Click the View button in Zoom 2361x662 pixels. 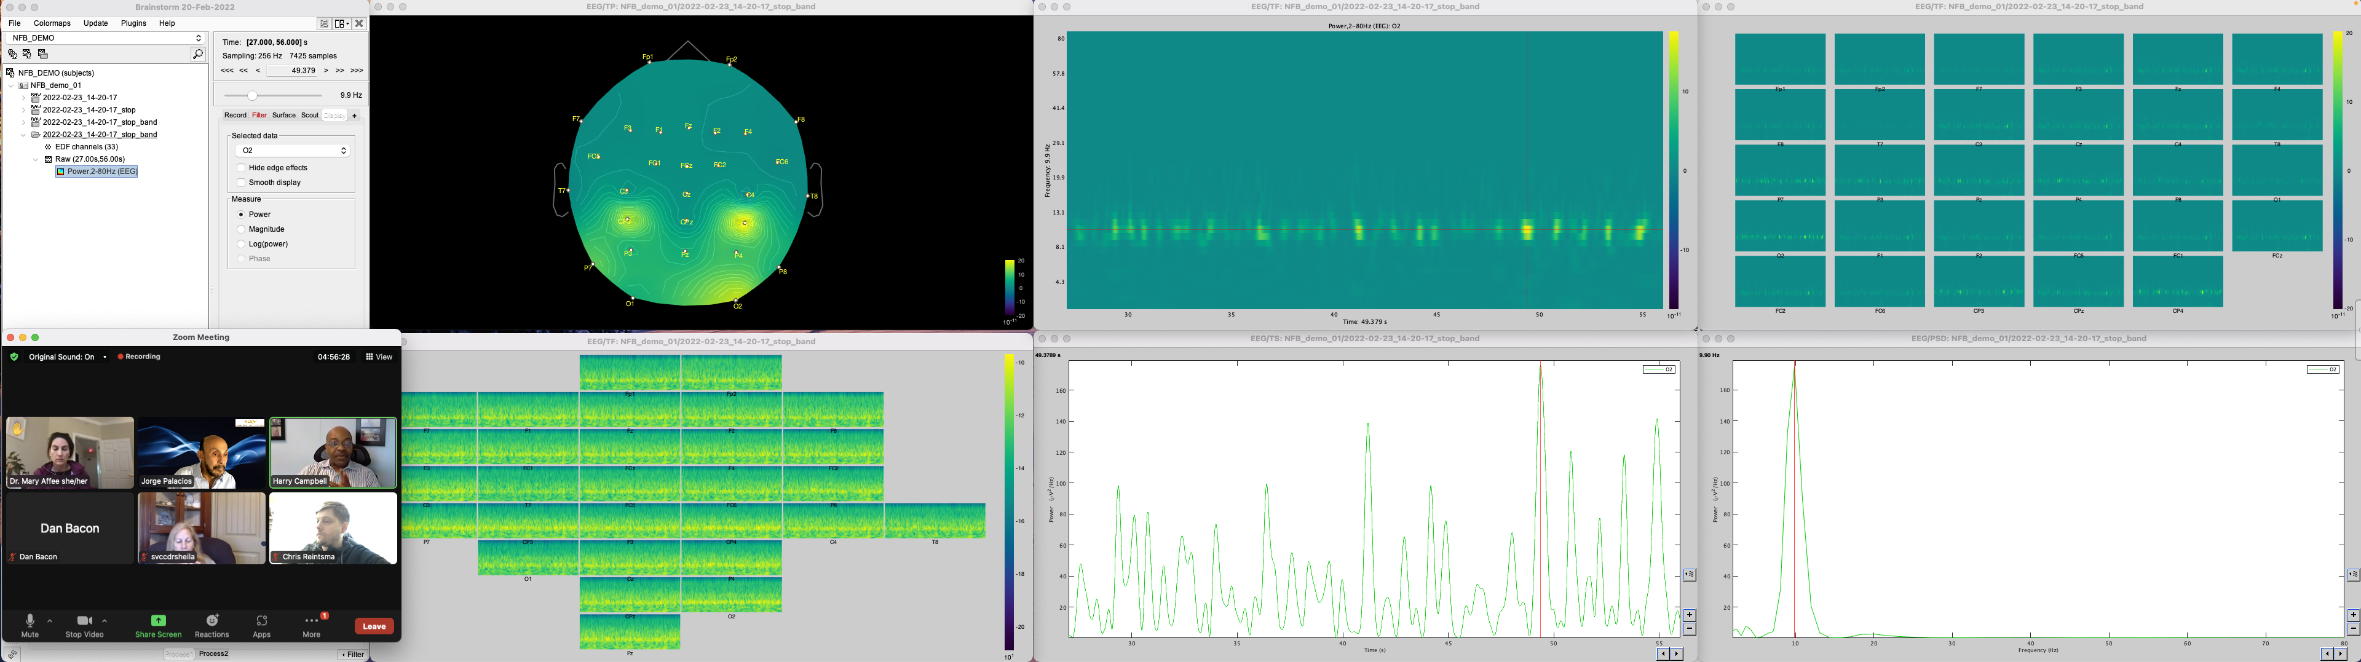(x=379, y=357)
